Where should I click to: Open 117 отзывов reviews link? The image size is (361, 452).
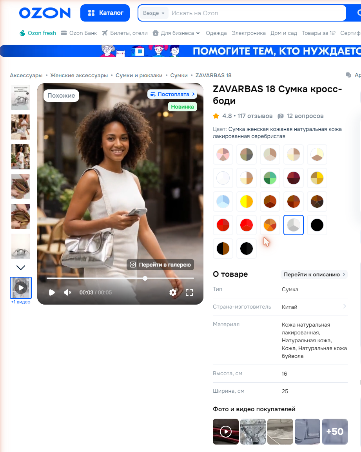[x=255, y=116]
